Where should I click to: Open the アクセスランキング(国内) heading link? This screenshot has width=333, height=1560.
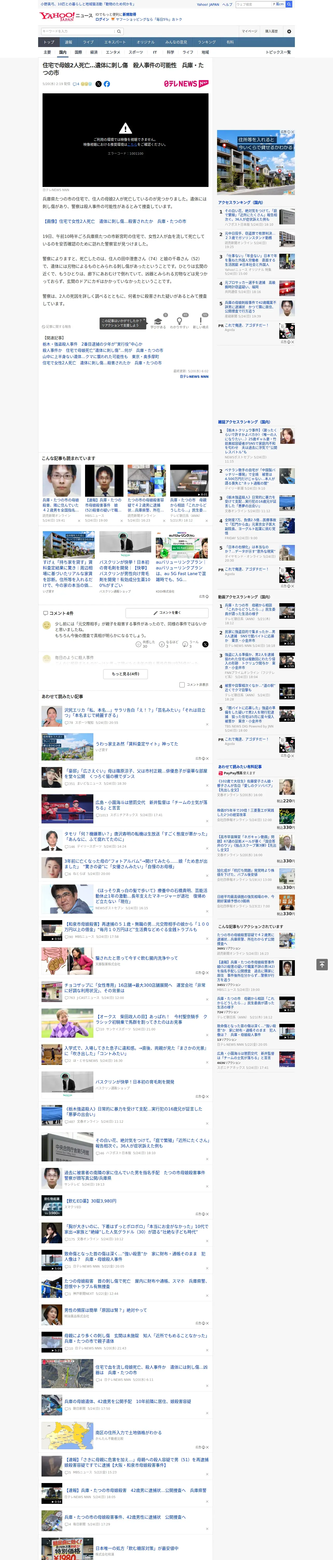click(x=240, y=203)
